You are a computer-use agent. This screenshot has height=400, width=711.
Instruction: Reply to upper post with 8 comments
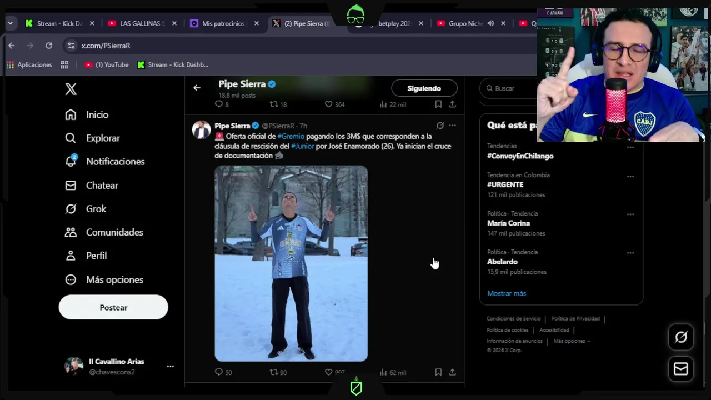tap(222, 104)
